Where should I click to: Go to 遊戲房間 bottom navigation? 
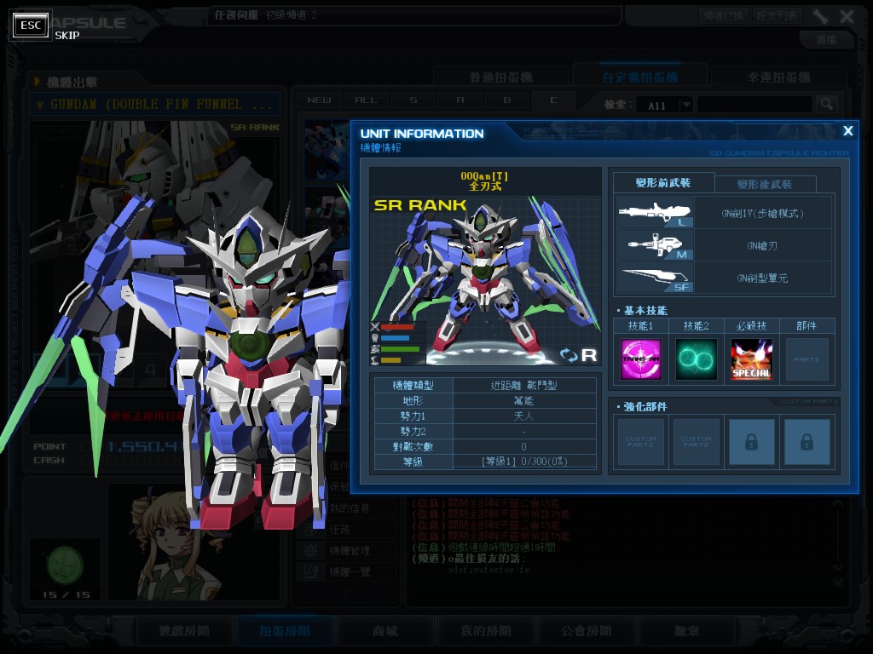click(184, 631)
